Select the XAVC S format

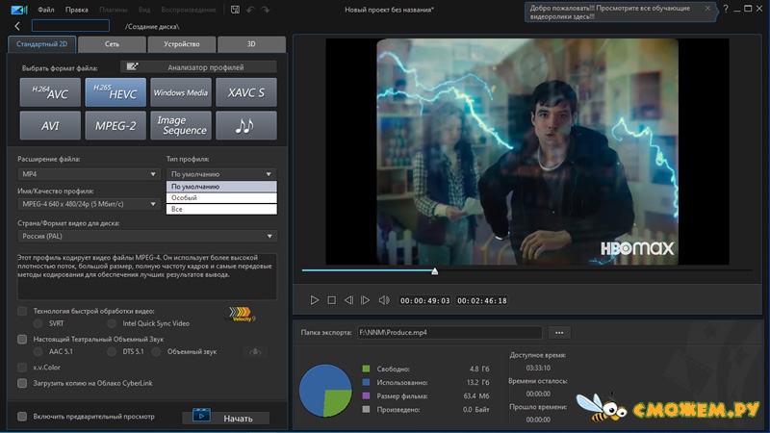pos(246,92)
